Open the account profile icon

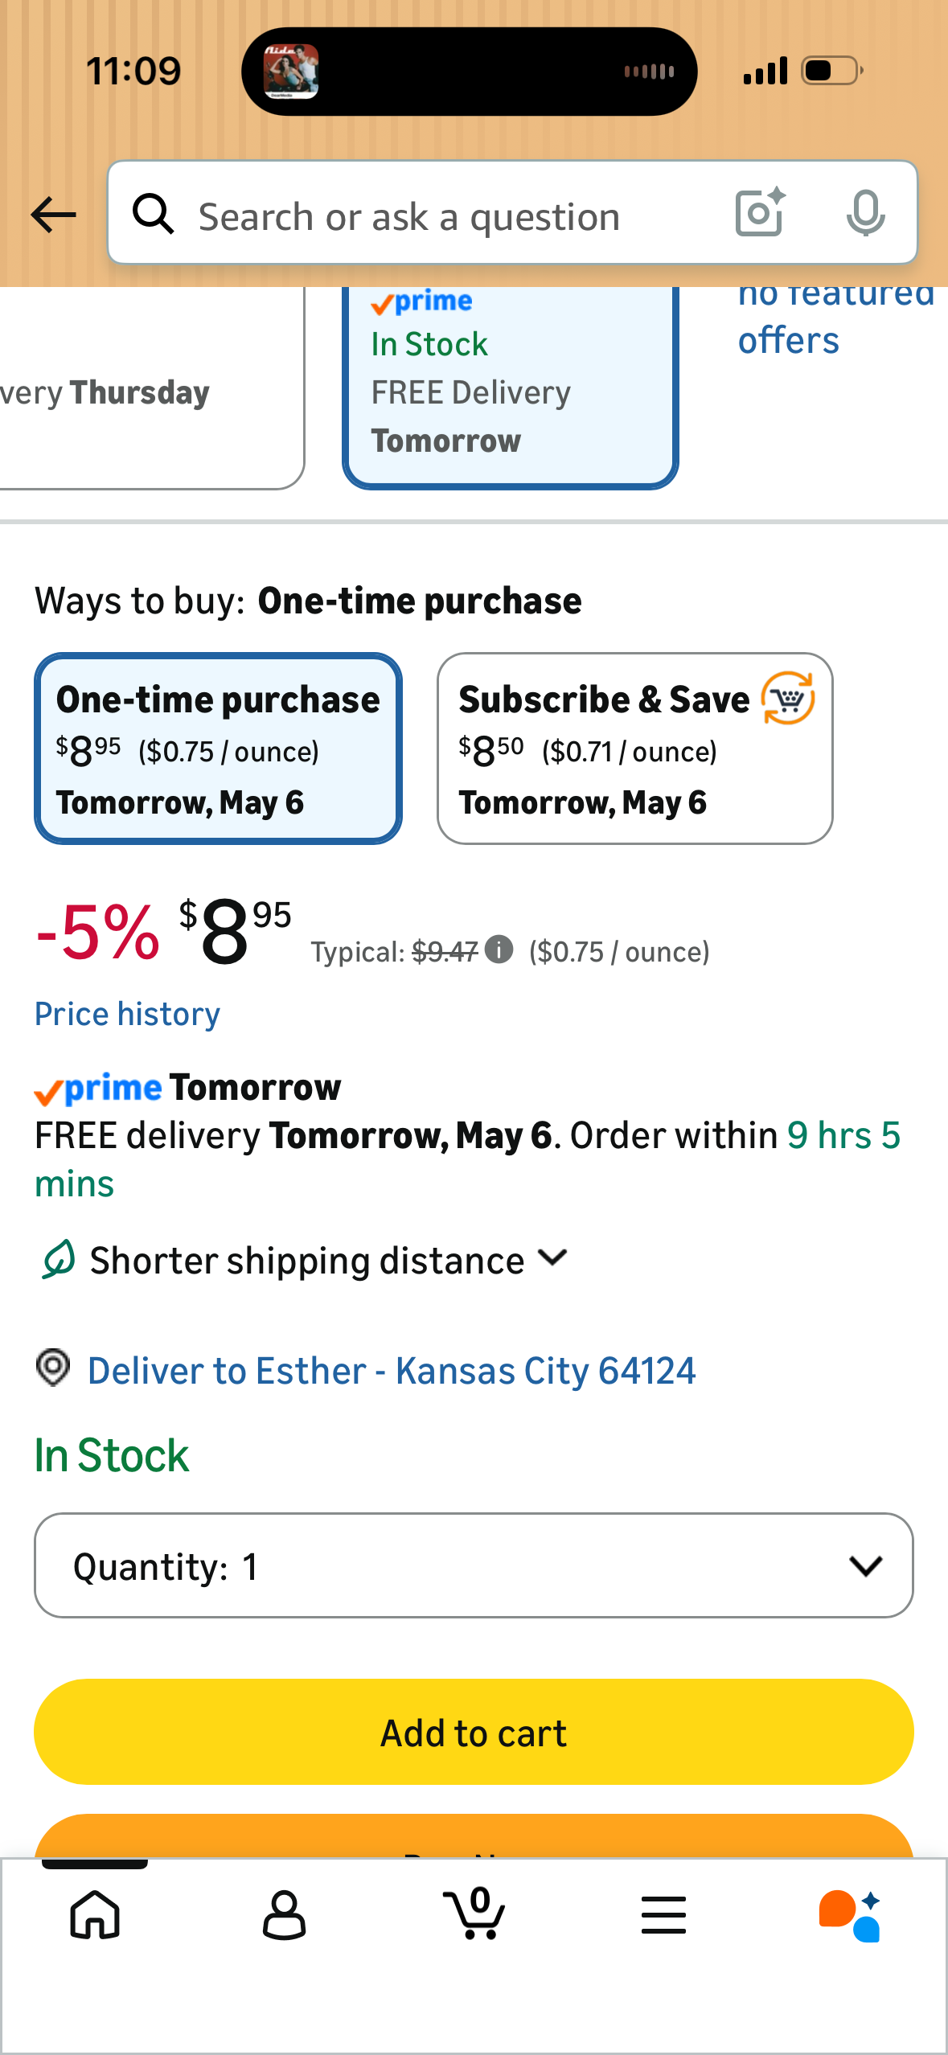(x=284, y=1915)
